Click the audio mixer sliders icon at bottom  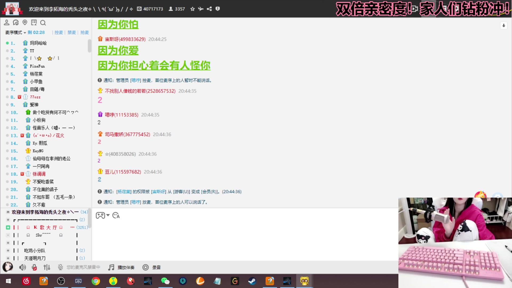(x=47, y=267)
